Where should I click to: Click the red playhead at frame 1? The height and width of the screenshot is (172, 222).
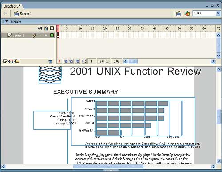point(58,28)
